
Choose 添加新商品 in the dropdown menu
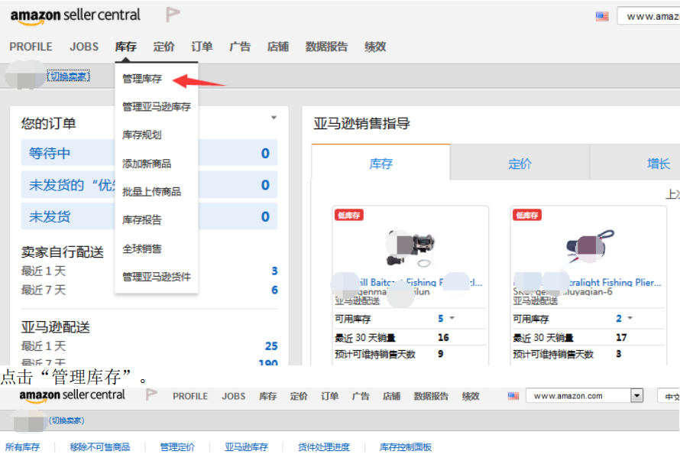pyautogui.click(x=147, y=164)
